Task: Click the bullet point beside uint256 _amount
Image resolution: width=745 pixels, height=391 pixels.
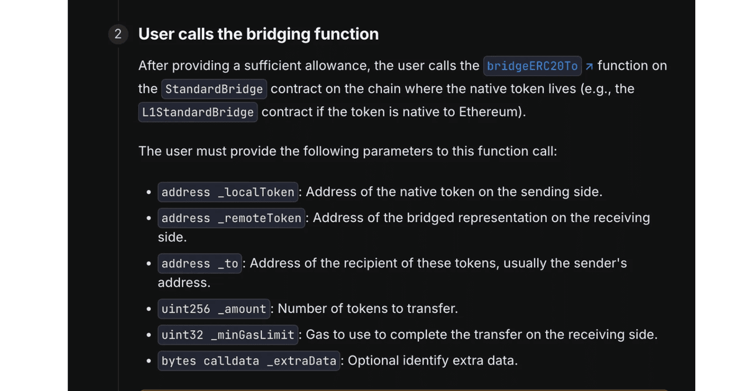Action: click(148, 309)
